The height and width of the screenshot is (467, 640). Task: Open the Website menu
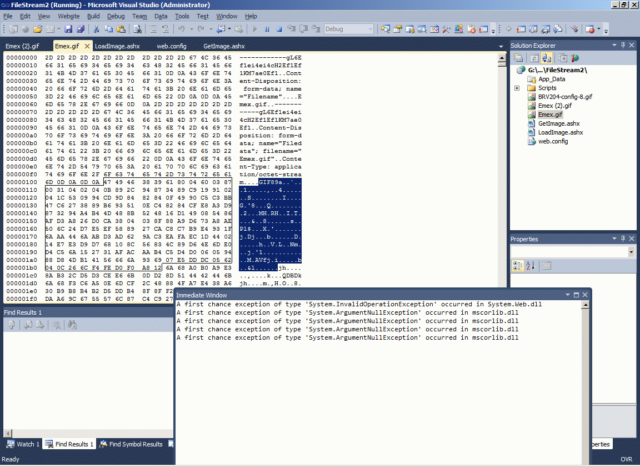pos(68,16)
